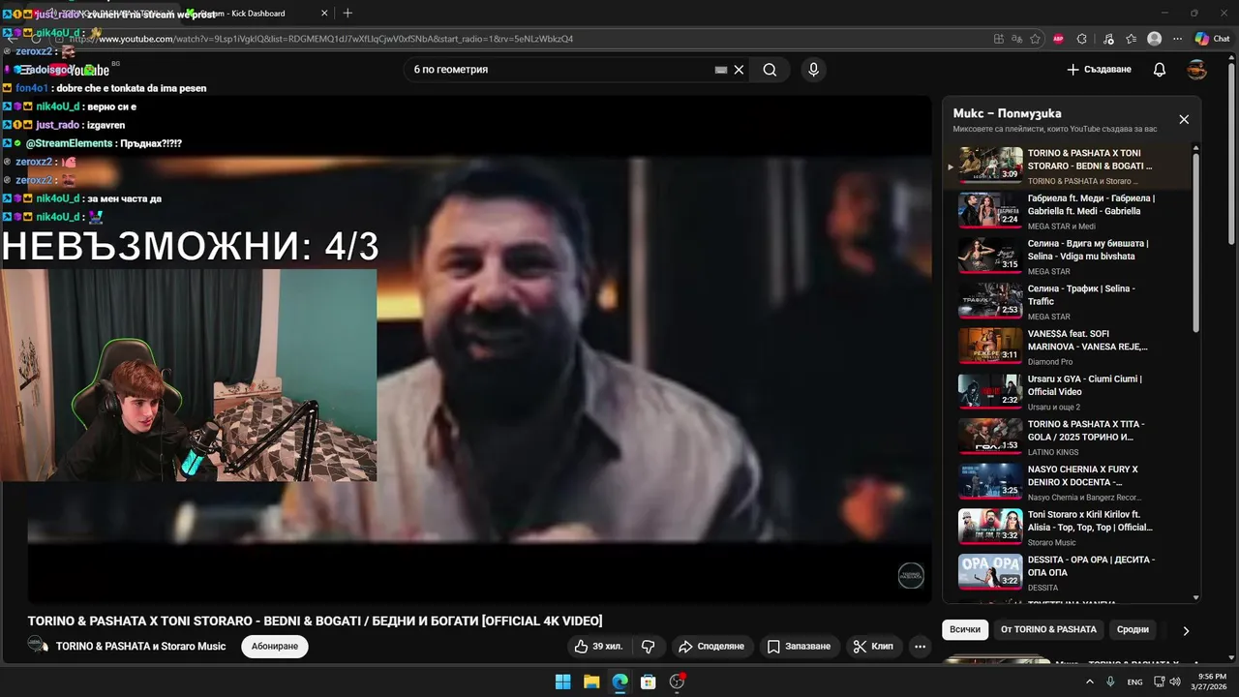Play Toni Storaro x Kiril Kirilov item
1239x697 pixels.
point(1069,527)
